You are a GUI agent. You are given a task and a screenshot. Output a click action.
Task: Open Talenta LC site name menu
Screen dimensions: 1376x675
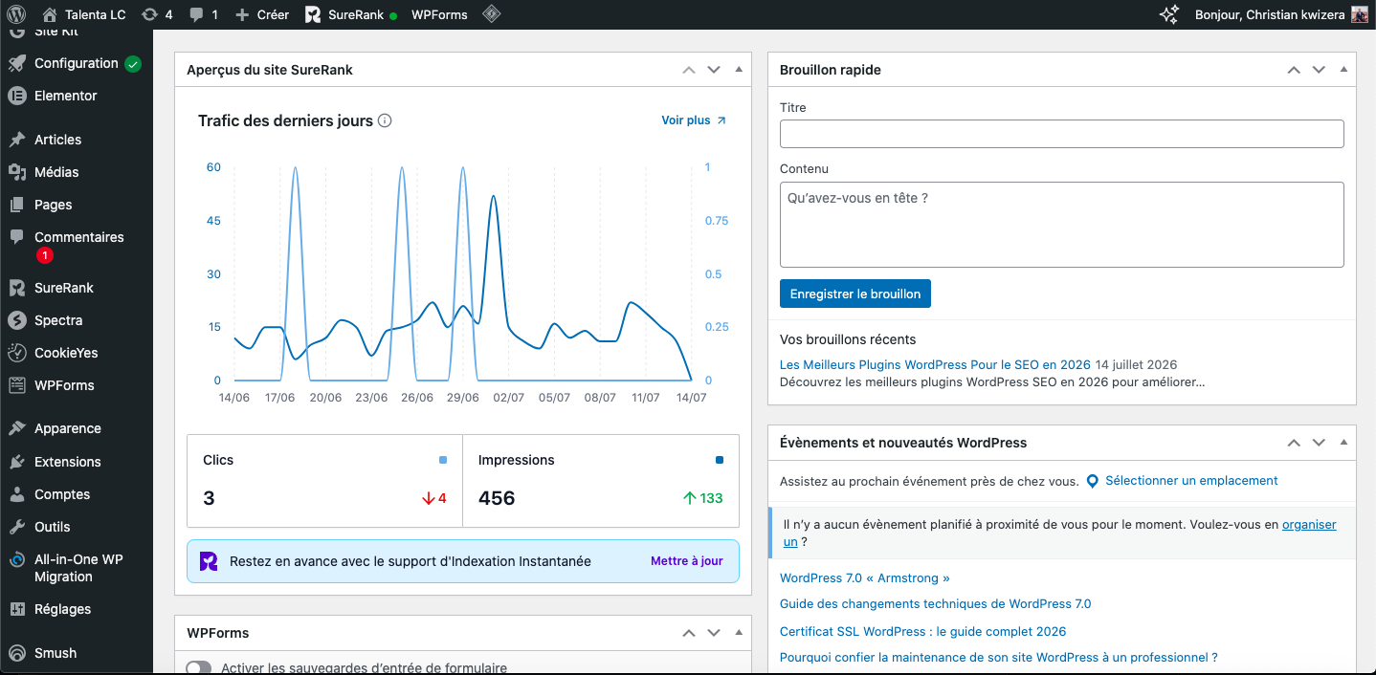point(84,14)
